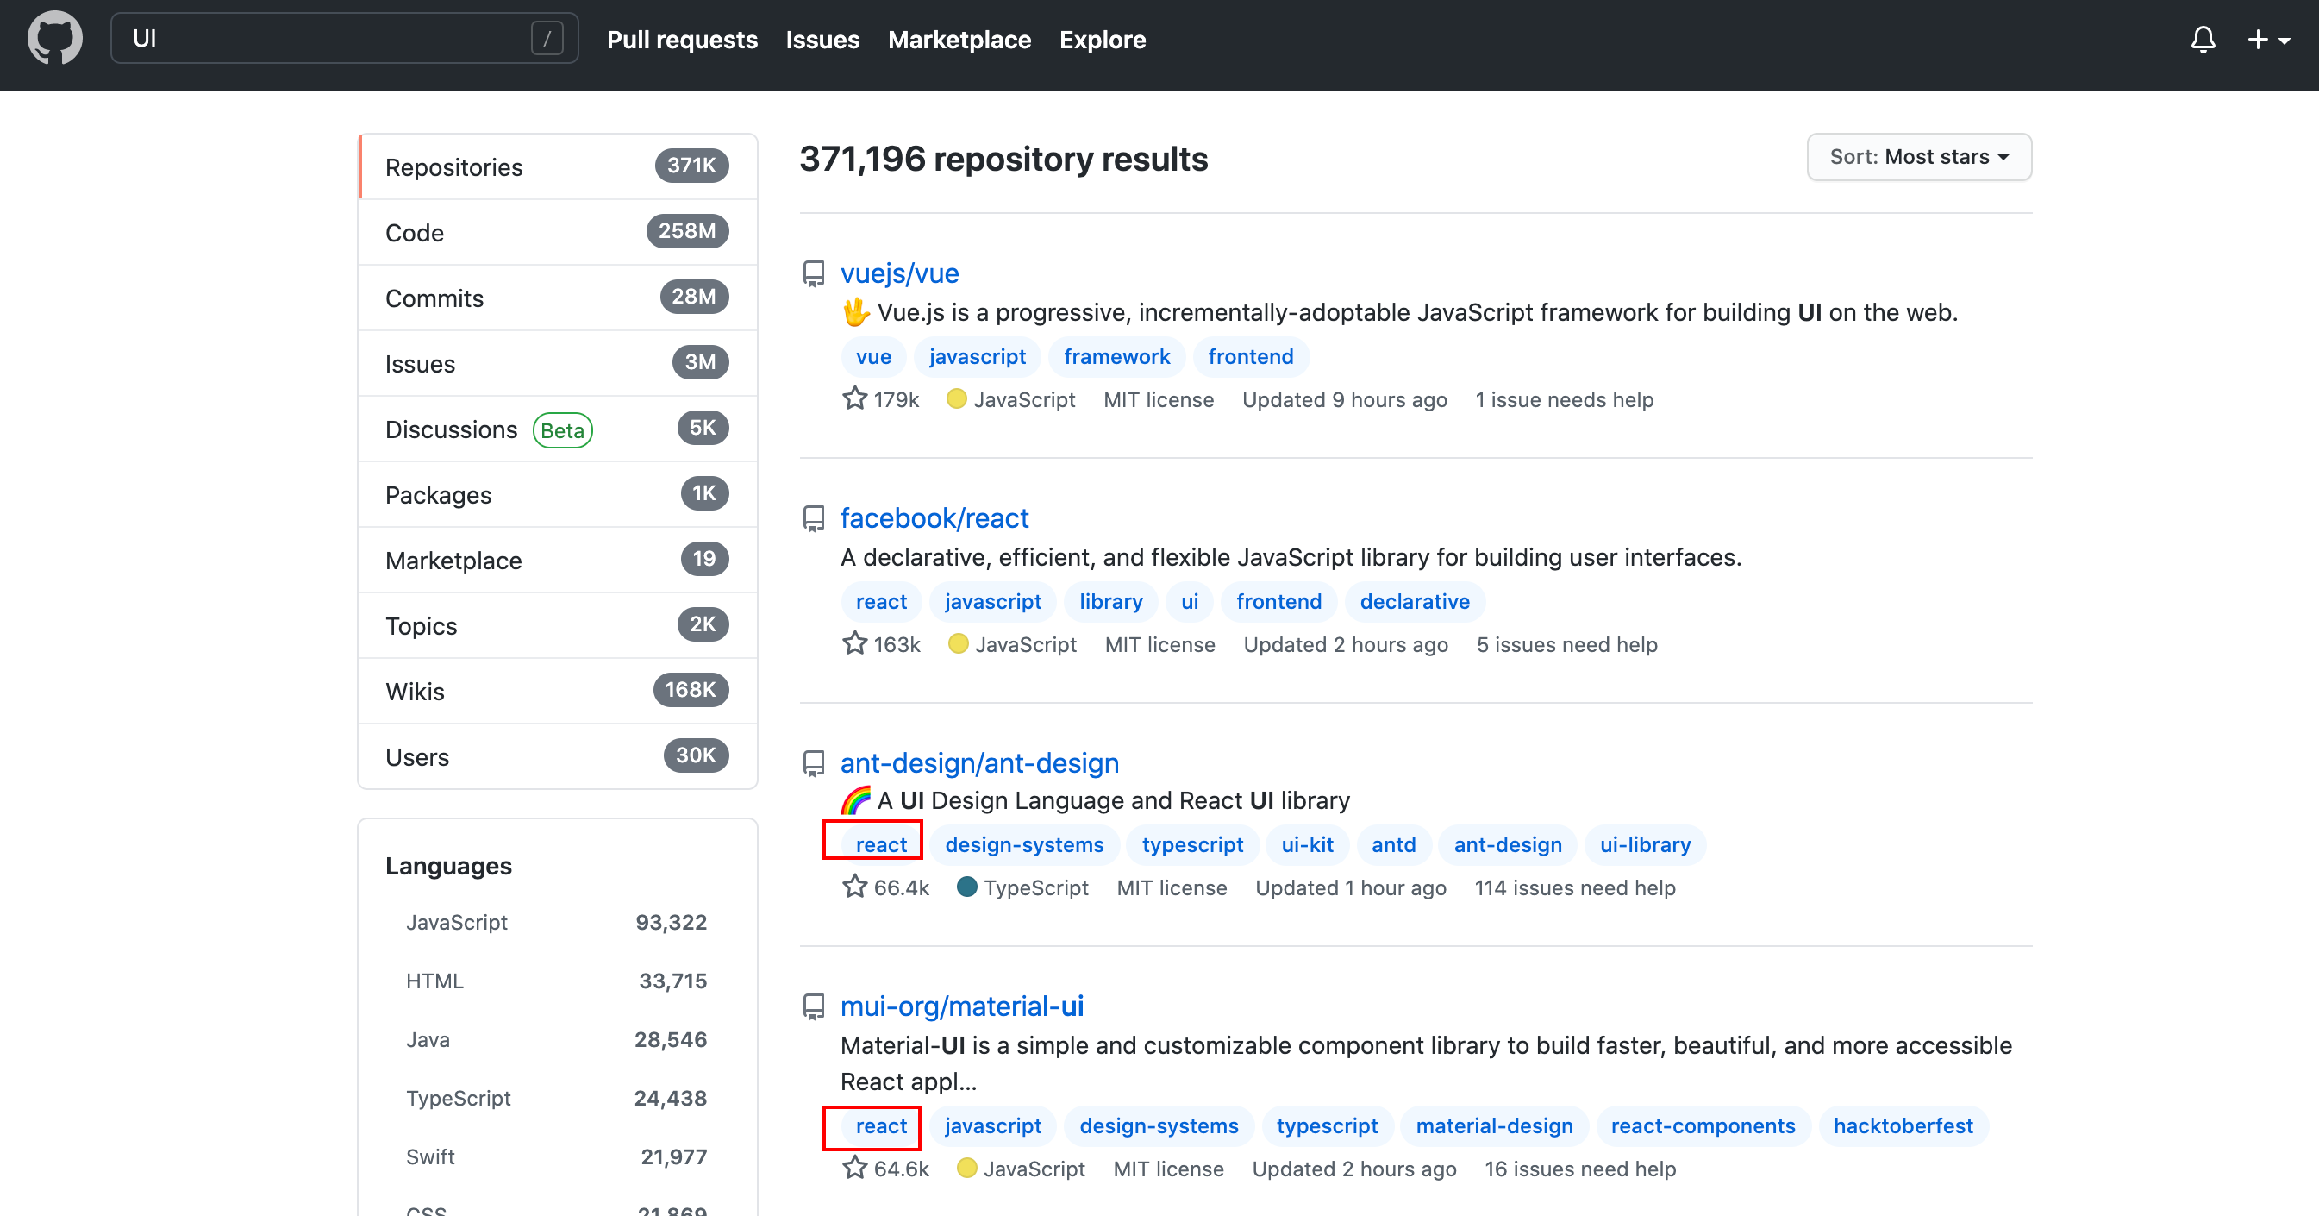The height and width of the screenshot is (1216, 2319).
Task: Open Marketplace in top navigation
Action: [959, 40]
